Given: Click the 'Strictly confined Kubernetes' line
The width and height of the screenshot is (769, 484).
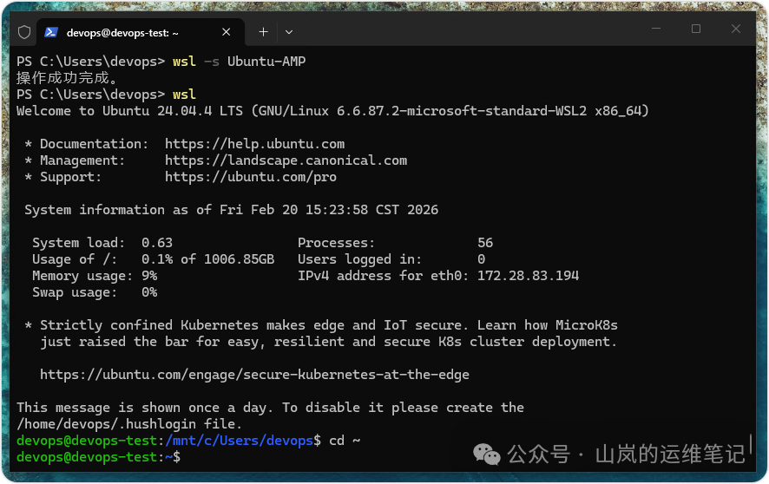Looking at the screenshot, I should (x=321, y=325).
